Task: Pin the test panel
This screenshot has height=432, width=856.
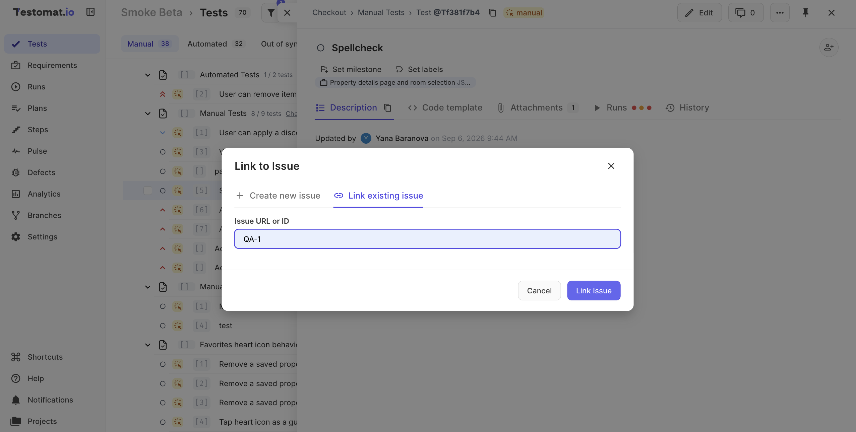Action: 805,13
